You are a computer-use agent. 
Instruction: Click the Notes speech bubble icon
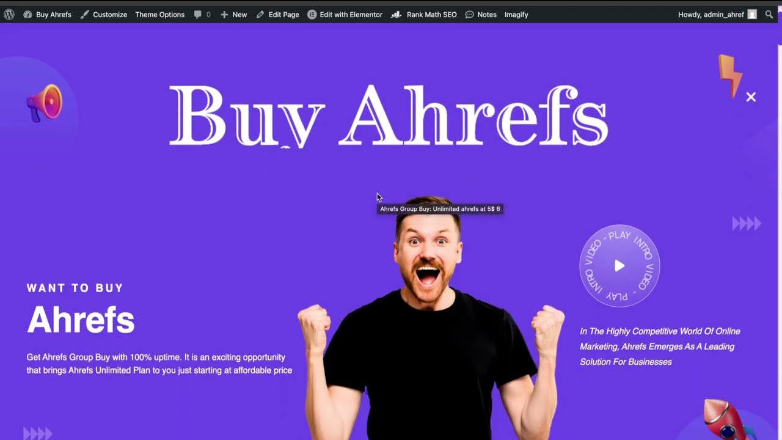pos(469,14)
